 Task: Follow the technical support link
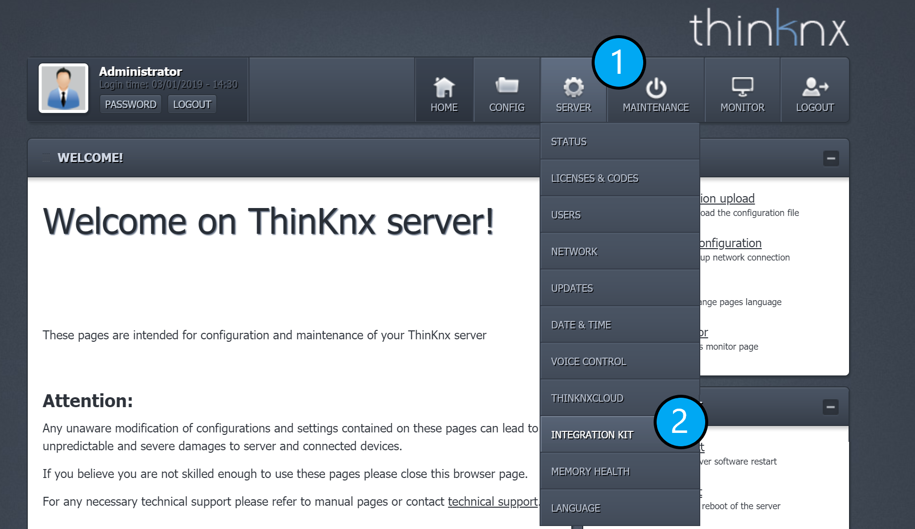(492, 502)
